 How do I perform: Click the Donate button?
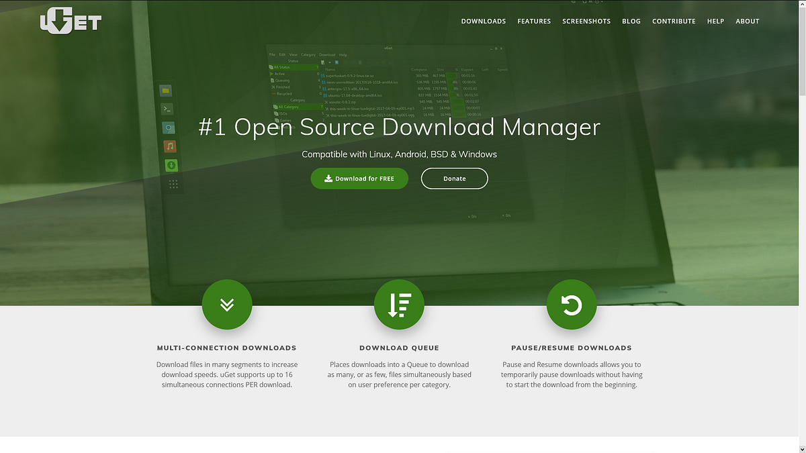tap(454, 179)
